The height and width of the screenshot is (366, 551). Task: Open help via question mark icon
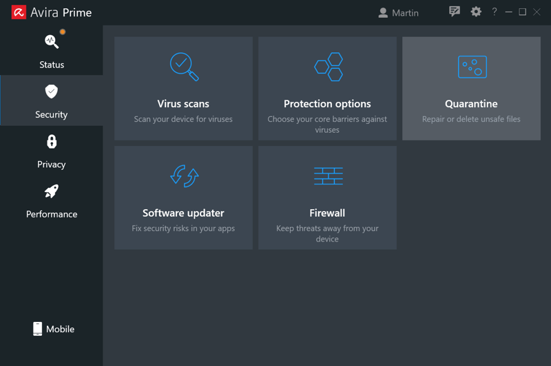pyautogui.click(x=495, y=12)
